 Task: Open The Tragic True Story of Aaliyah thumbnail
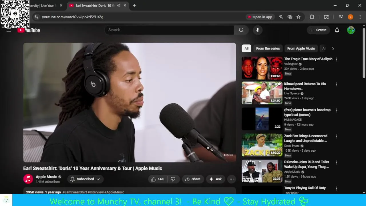262,68
